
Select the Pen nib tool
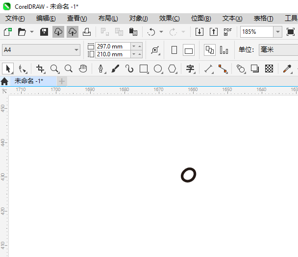[x=101, y=69]
